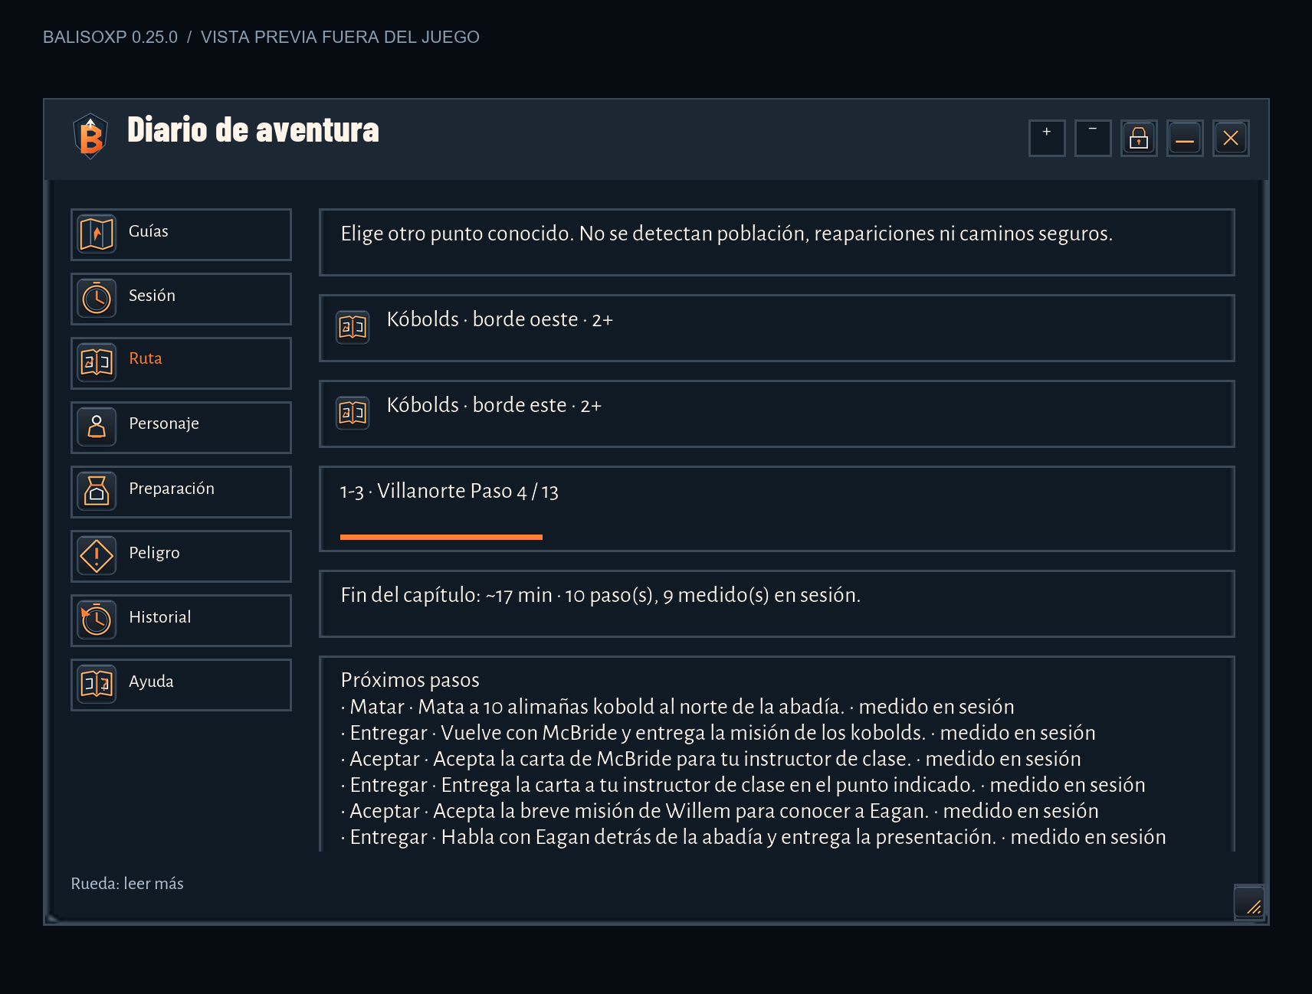Click the plus button in title bar

(1047, 139)
